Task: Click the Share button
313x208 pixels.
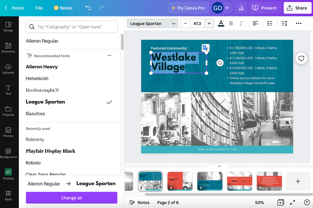Action: (297, 8)
